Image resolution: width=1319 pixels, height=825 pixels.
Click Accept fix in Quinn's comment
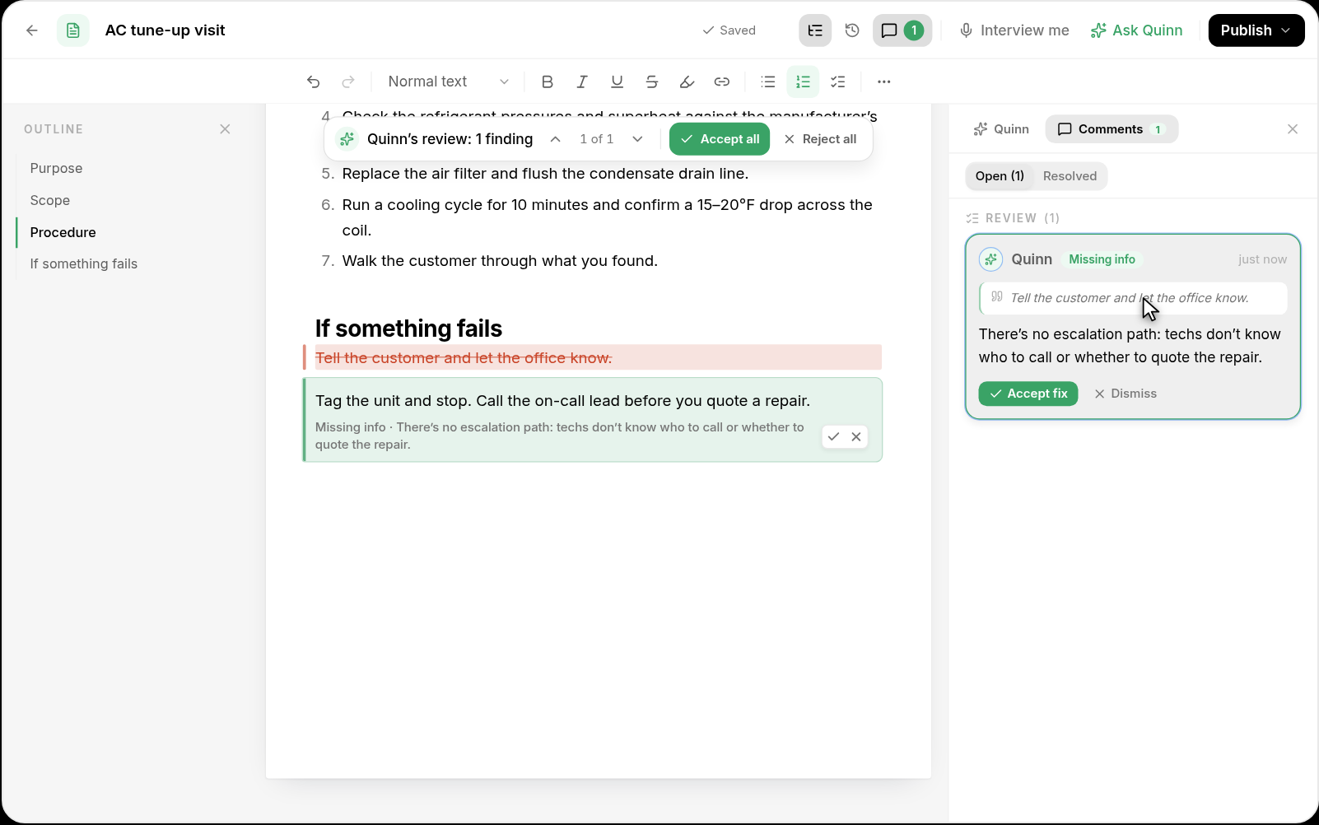click(1028, 394)
